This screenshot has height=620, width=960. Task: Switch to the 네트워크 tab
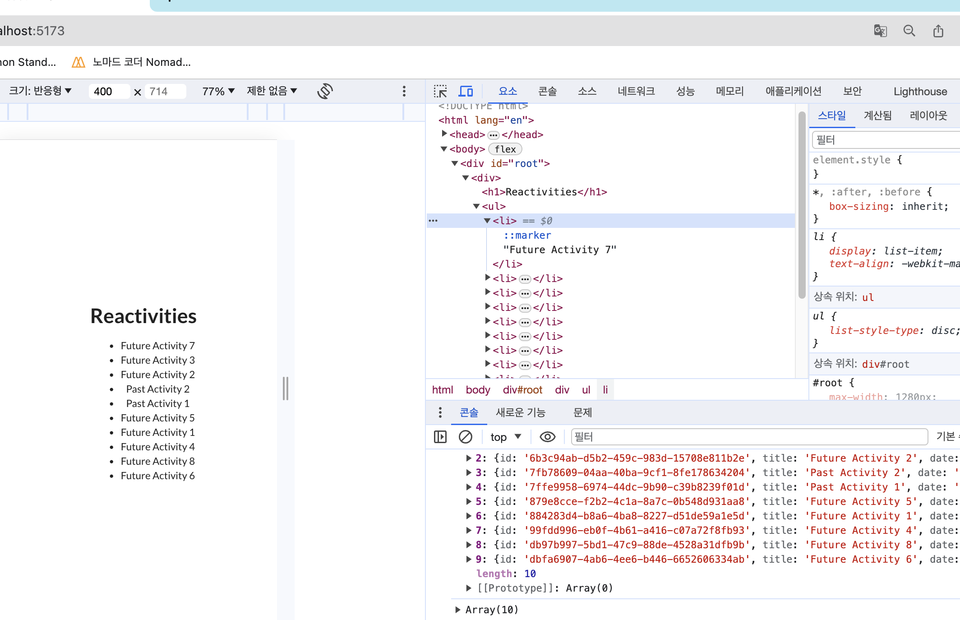pos(636,92)
